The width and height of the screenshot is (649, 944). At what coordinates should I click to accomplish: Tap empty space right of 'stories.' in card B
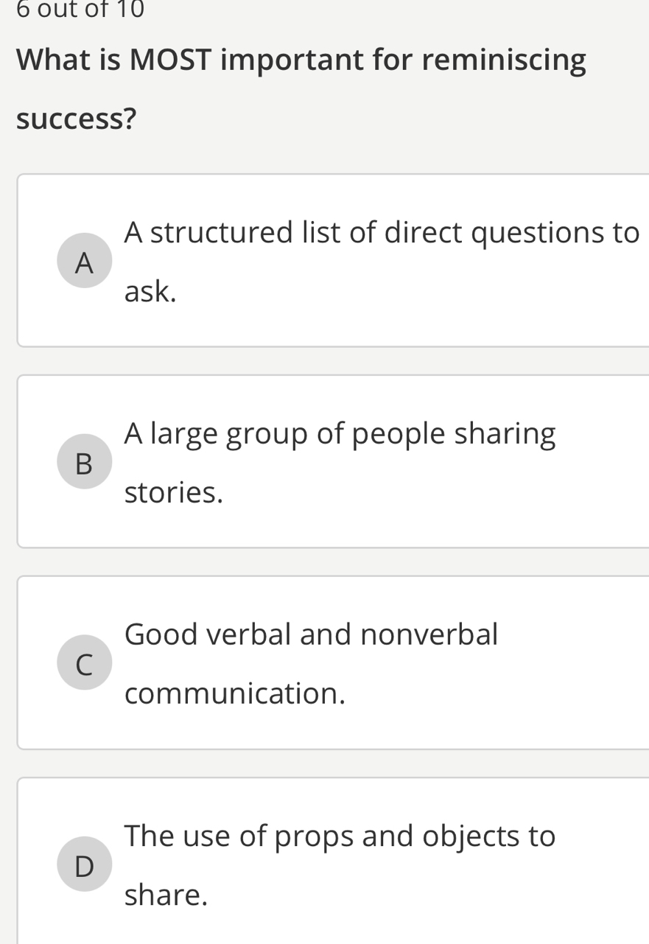pyautogui.click(x=442, y=494)
